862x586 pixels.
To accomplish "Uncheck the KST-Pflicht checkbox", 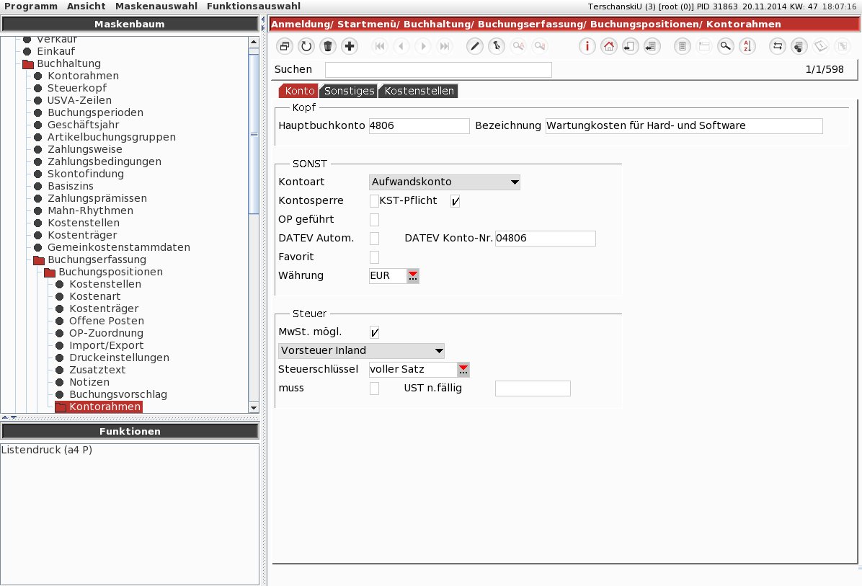I will [x=456, y=200].
